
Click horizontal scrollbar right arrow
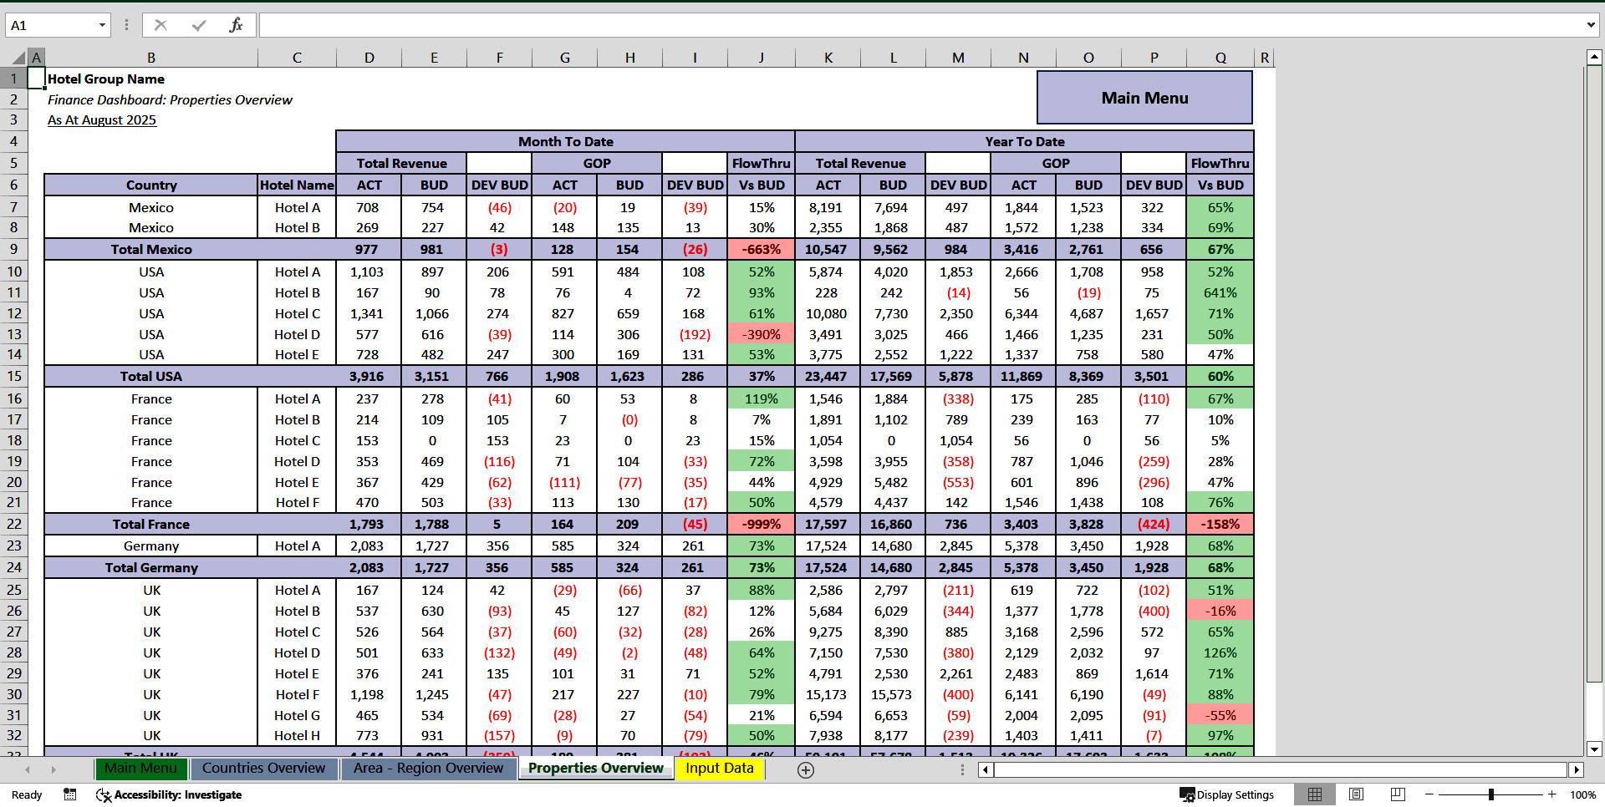tap(1577, 769)
